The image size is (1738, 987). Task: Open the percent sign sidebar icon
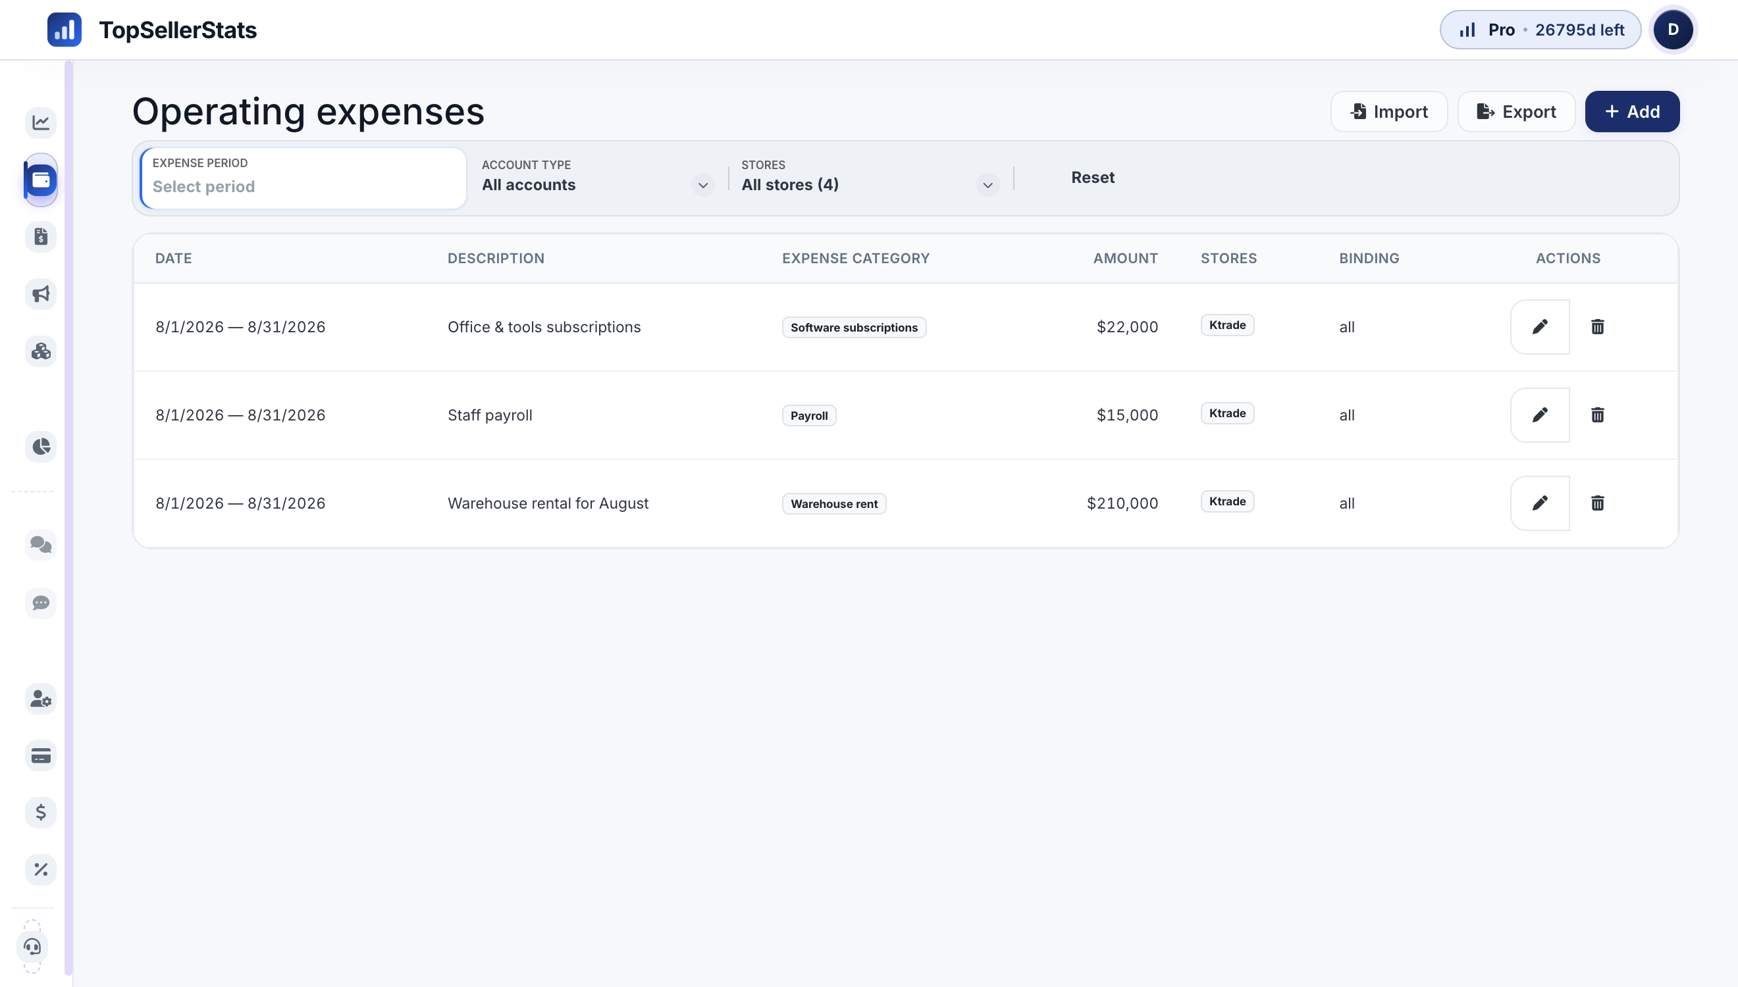click(x=41, y=869)
